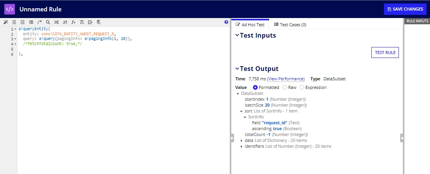
Task: Click the SAVE CHANGES button
Action: click(405, 9)
